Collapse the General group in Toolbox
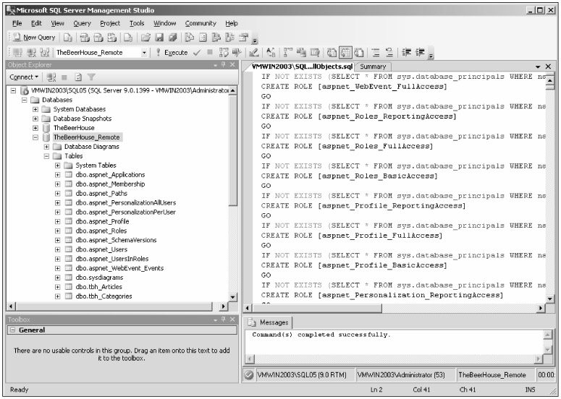 [12, 330]
